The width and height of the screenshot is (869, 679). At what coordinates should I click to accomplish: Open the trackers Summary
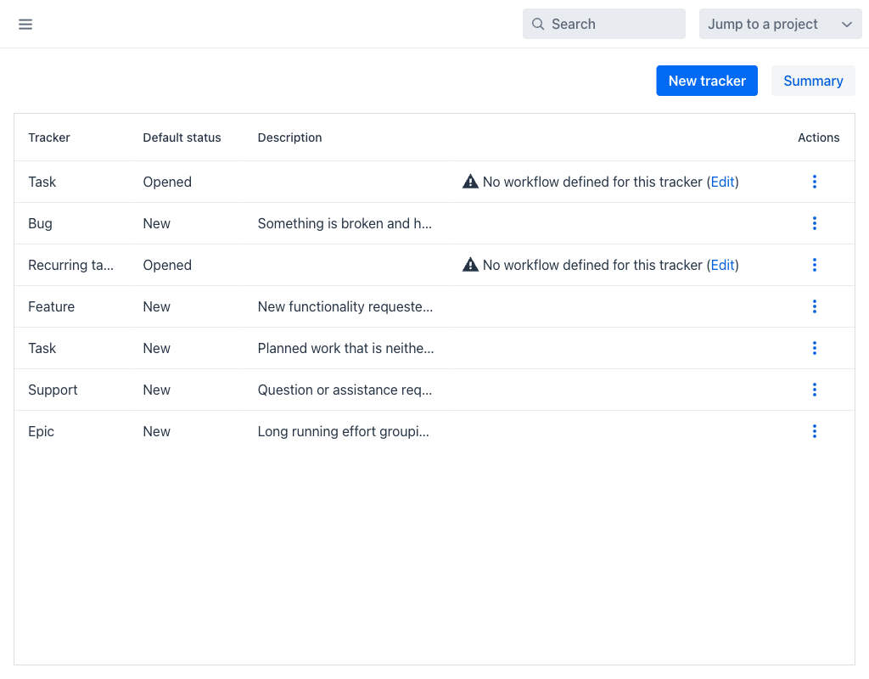pos(812,81)
